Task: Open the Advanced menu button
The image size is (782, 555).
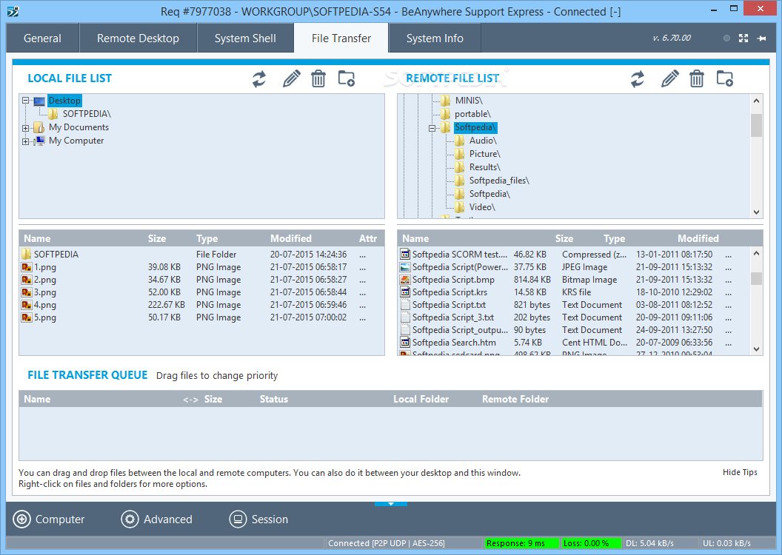Action: point(156,519)
